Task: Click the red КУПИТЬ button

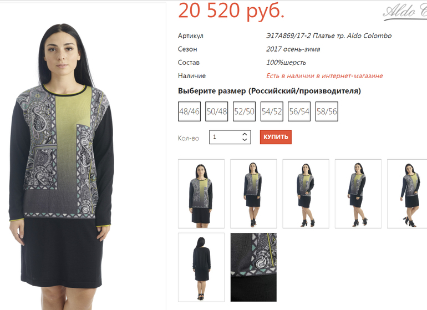Action: point(276,137)
